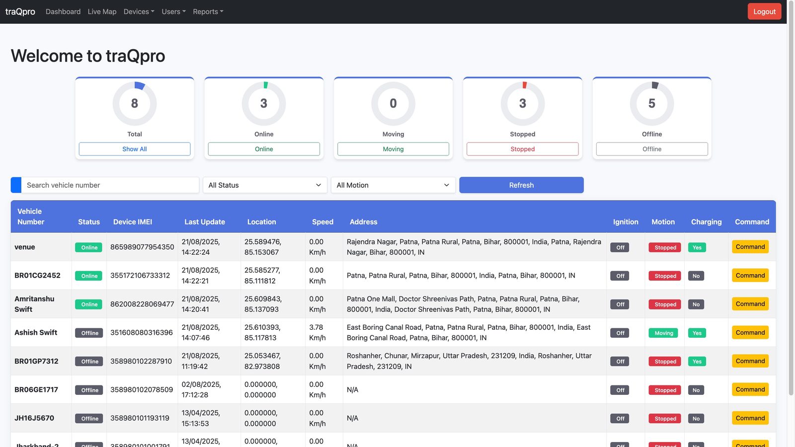The width and height of the screenshot is (795, 447).
Task: Click the traQpro brand logo
Action: point(20,11)
